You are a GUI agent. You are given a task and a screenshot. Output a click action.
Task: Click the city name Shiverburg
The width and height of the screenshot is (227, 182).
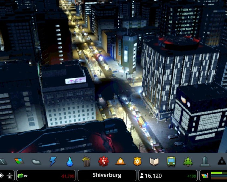click(x=107, y=175)
